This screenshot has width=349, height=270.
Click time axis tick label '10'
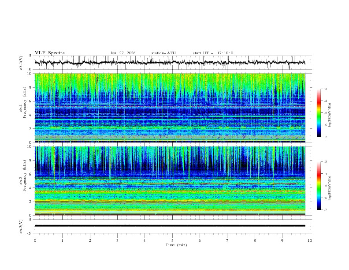click(x=310, y=240)
